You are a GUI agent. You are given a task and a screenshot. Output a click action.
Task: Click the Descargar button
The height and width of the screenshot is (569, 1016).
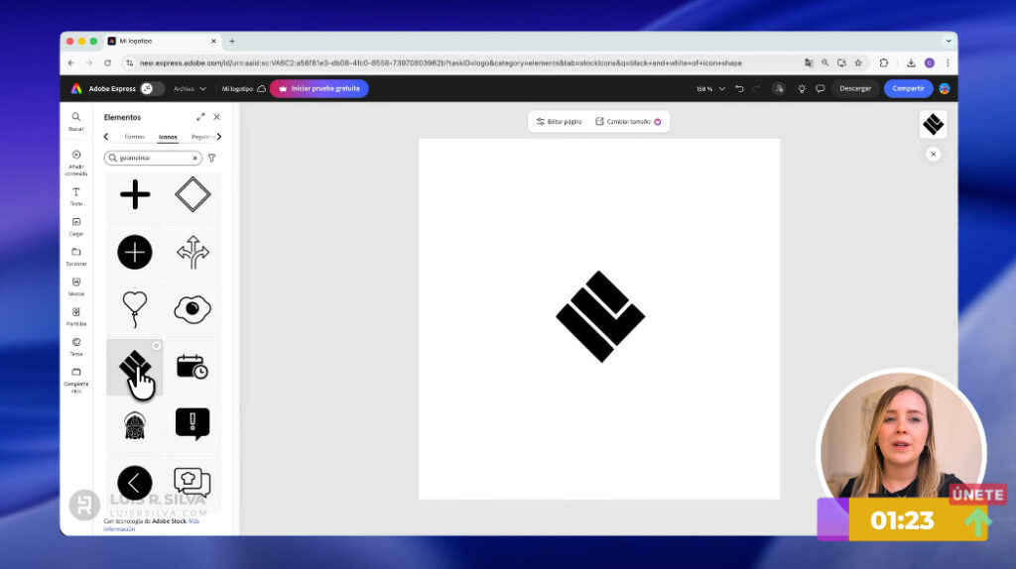pos(855,88)
